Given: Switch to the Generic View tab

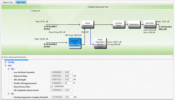Looking at the screenshot, I should 8,2.
